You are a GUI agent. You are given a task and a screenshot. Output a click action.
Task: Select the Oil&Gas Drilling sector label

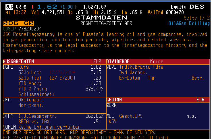click(189, 23)
